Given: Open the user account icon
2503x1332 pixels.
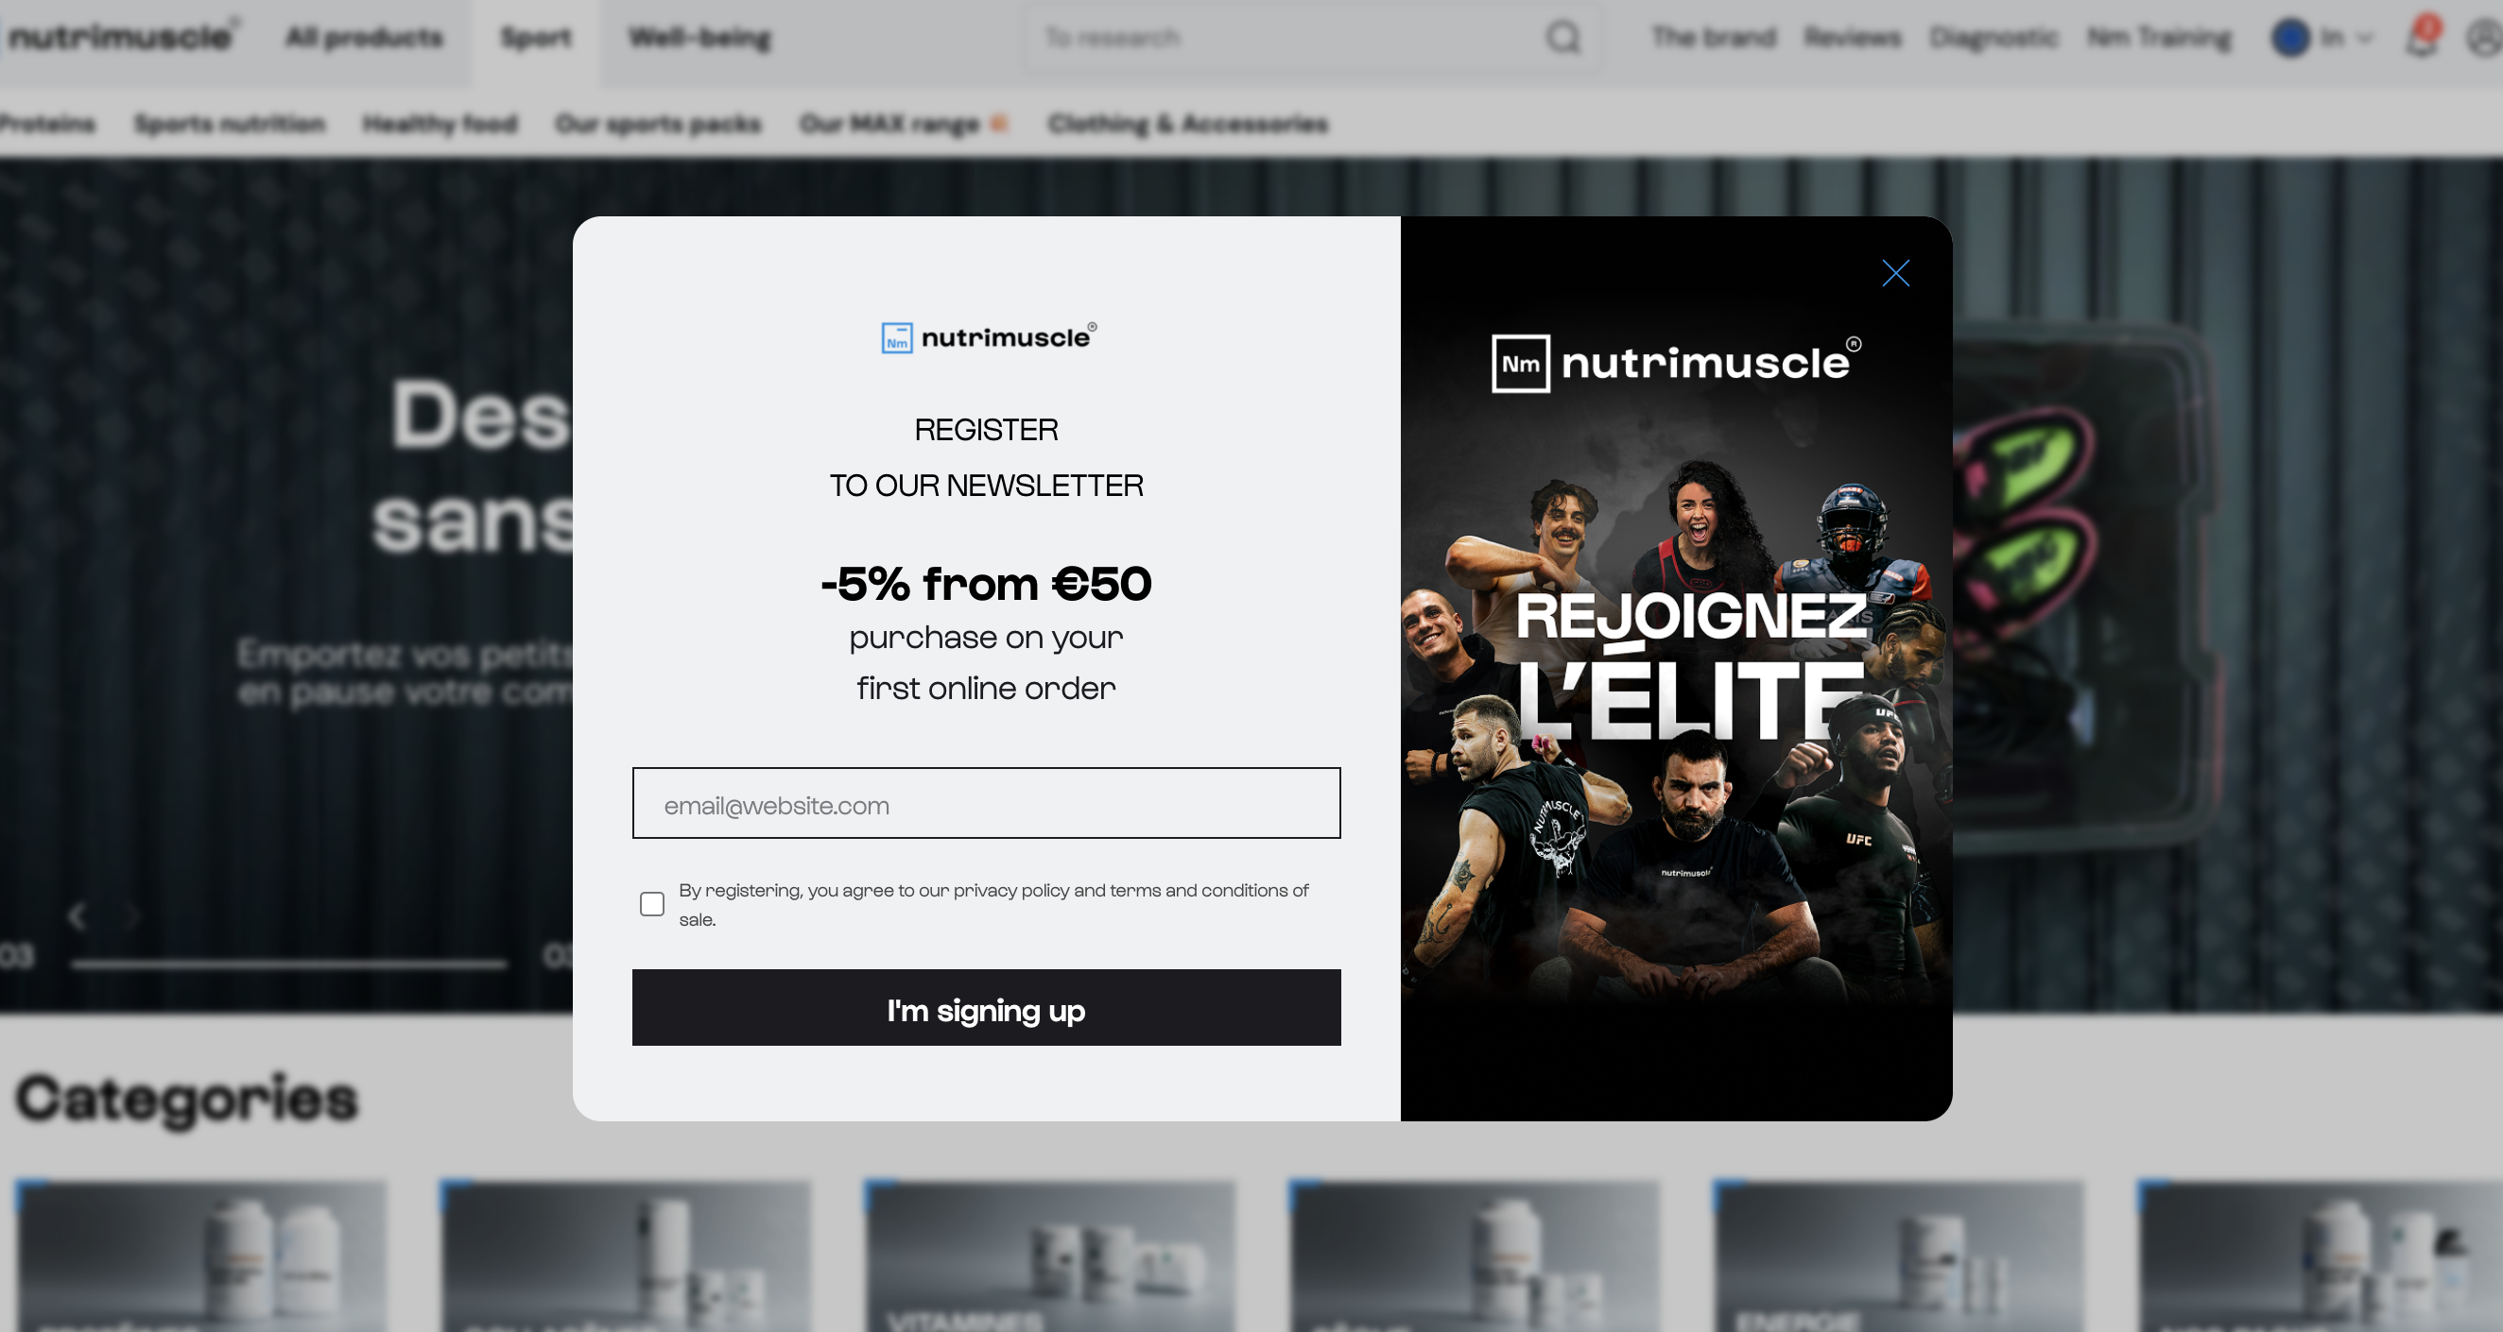Looking at the screenshot, I should coord(2484,39).
